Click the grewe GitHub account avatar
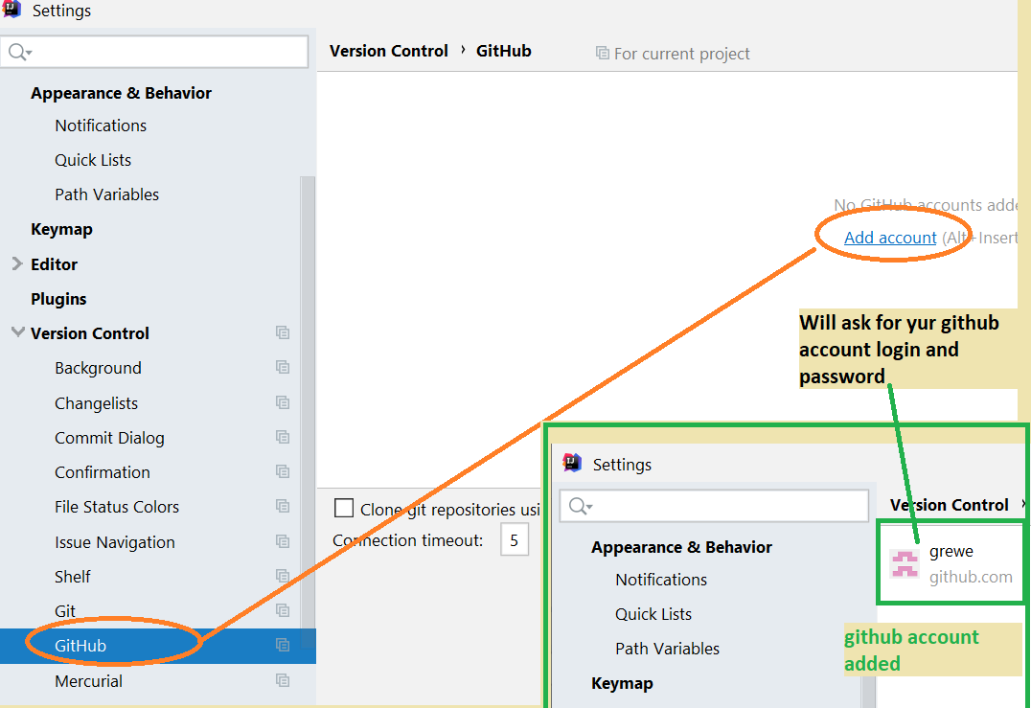Screen dimensions: 1031x708 pos(905,563)
